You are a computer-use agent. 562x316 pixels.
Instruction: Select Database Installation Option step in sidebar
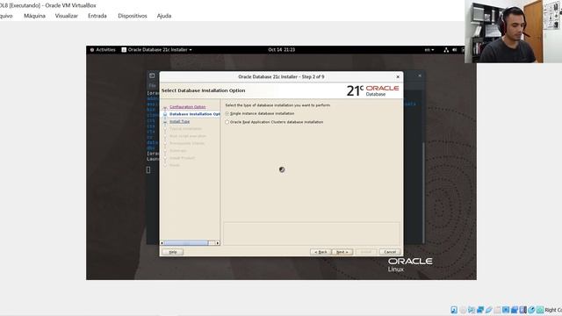click(195, 114)
